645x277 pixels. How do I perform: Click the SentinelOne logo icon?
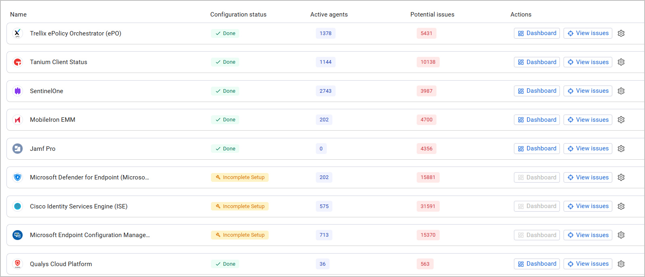[17, 91]
